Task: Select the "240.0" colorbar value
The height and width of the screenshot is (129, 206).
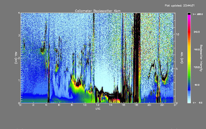Action: (x=197, y=32)
